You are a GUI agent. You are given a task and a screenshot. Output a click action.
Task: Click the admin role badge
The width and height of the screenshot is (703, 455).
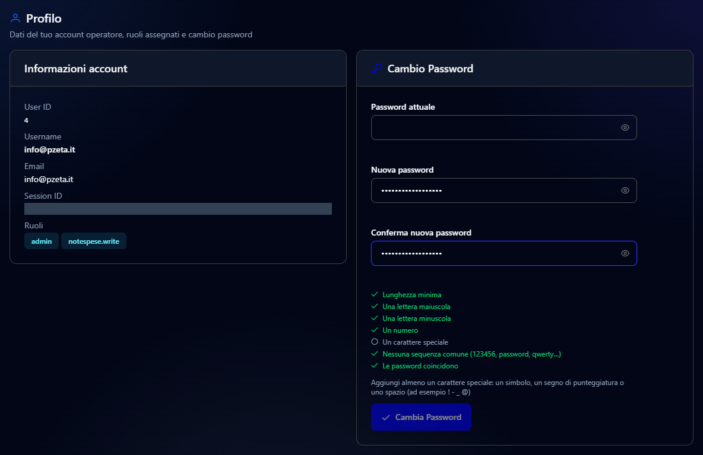pyautogui.click(x=41, y=241)
